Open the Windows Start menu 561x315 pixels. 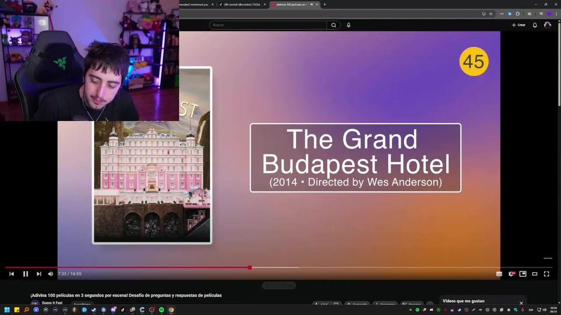(x=7, y=310)
